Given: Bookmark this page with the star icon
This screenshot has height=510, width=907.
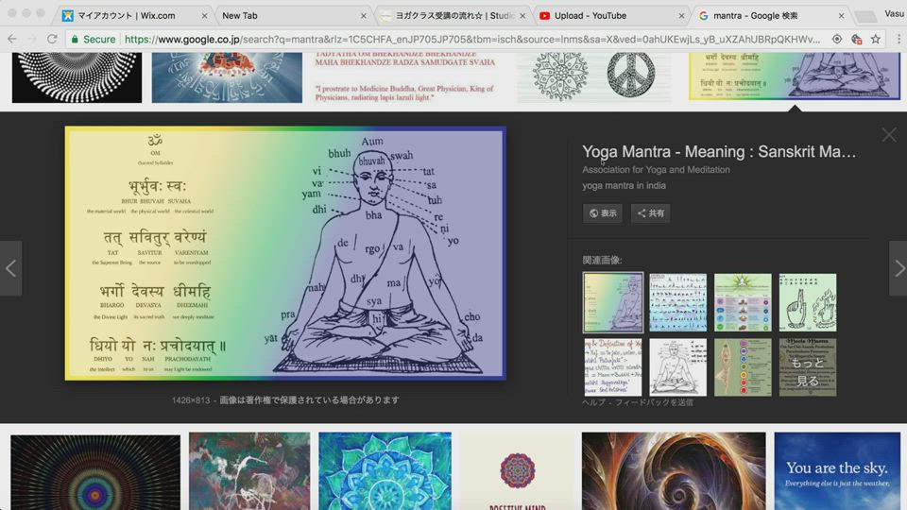Looking at the screenshot, I should [876, 39].
